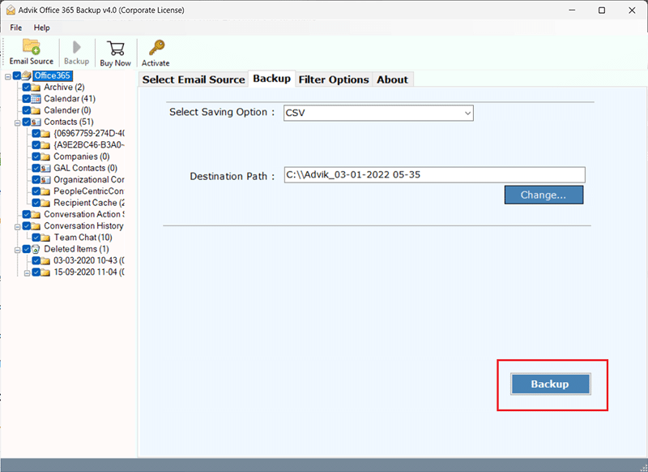The height and width of the screenshot is (472, 648).
Task: Click the Team Chat folder icon
Action: pyautogui.click(x=45, y=238)
